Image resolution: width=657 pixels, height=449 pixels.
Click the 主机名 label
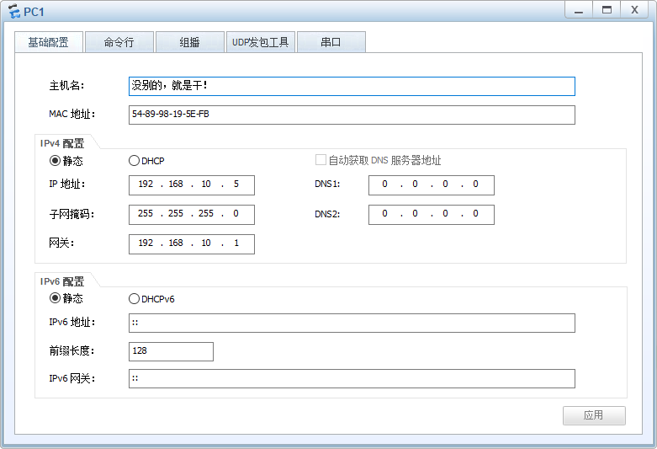click(x=66, y=86)
